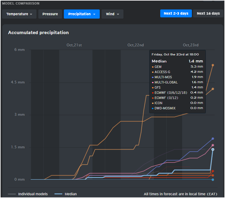Click the ECMWF red endpoint dot at 0.4 mm

pyautogui.click(x=213, y=171)
